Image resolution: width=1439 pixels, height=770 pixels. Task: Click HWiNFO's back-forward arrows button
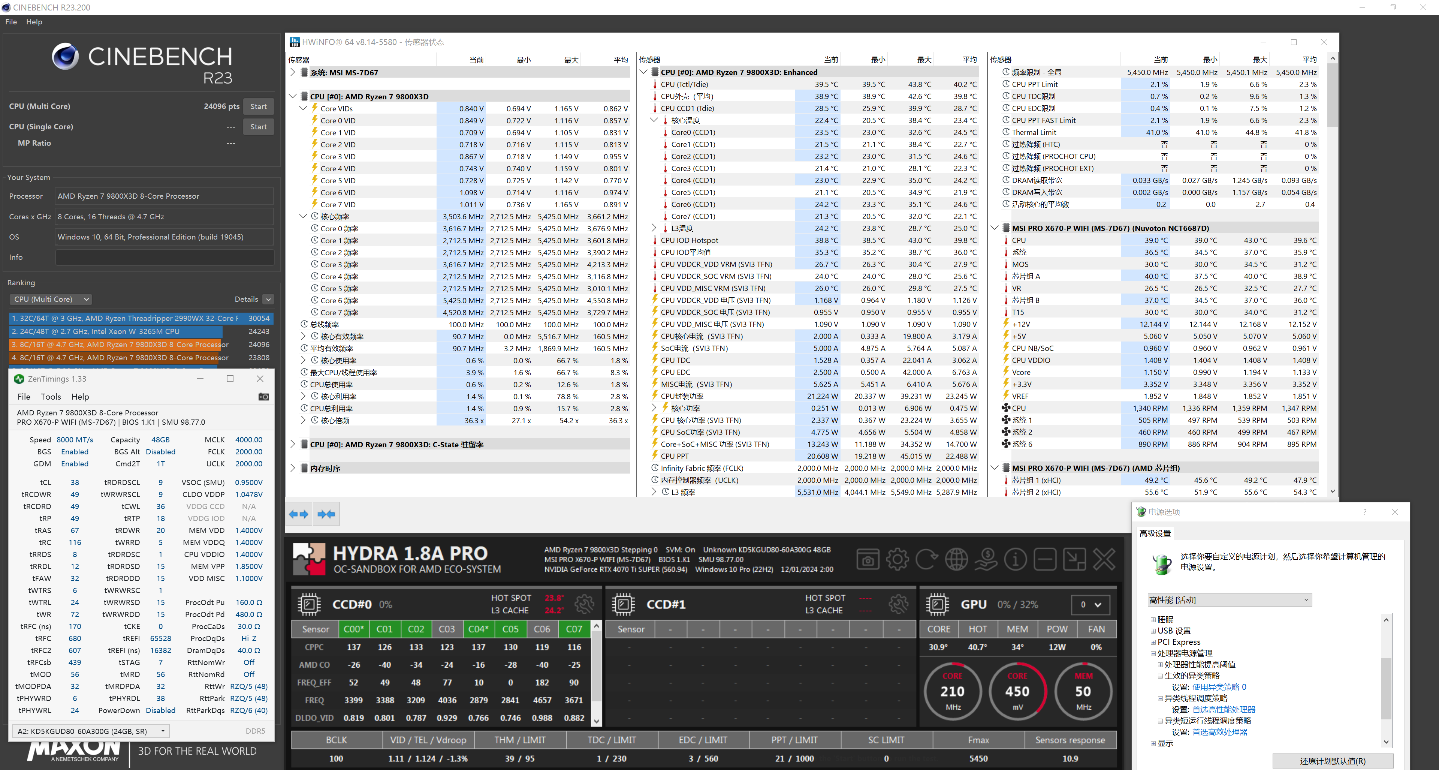tap(298, 514)
